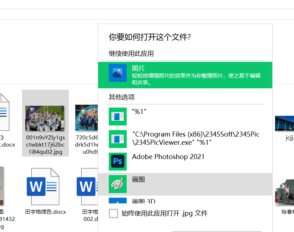Image resolution: width=294 pixels, height=232 pixels.
Task: Enable the 始终使用此应用打开 .jpg 文件 checkbox
Action: [x=113, y=213]
